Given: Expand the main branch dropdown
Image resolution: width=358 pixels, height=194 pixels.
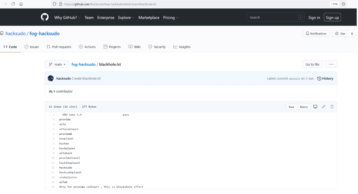Looking at the screenshot, I should pos(57,64).
